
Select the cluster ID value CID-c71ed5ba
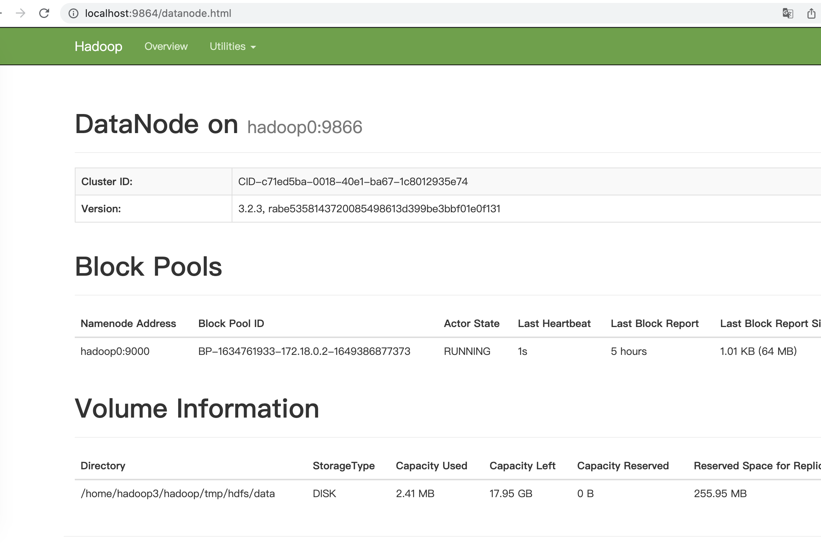click(x=353, y=181)
